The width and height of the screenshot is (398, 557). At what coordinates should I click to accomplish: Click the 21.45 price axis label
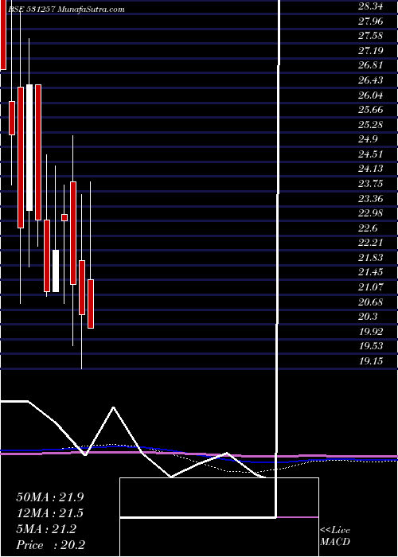370,272
